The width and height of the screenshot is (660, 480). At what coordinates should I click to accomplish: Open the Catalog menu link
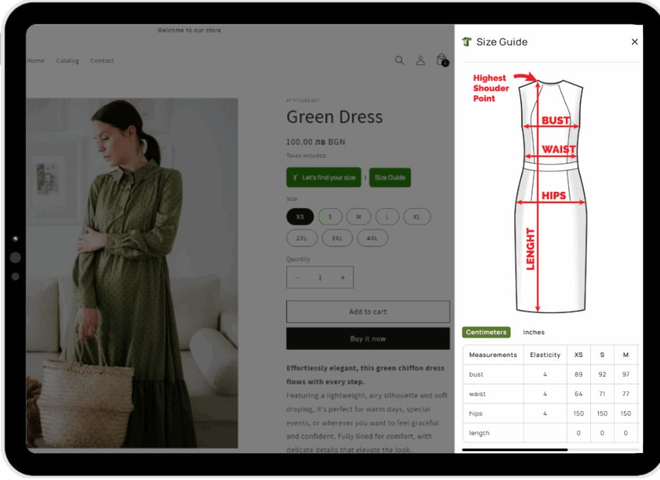point(67,61)
